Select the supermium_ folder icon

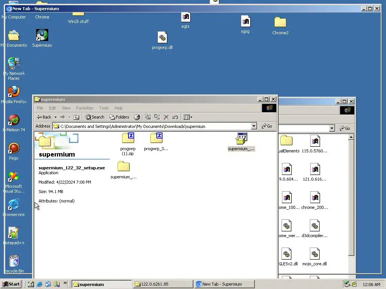pos(123,170)
